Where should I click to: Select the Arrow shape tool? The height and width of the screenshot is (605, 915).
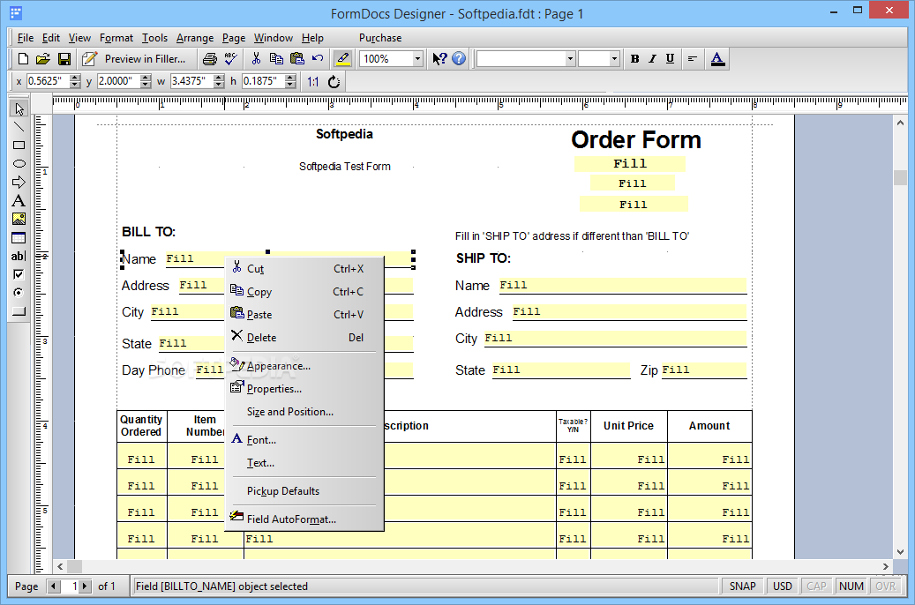19,182
